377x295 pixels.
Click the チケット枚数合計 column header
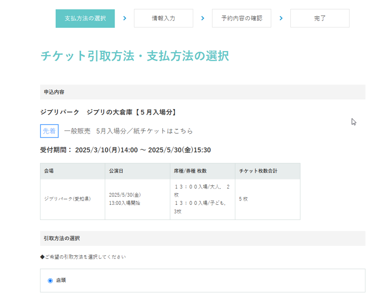pos(268,171)
